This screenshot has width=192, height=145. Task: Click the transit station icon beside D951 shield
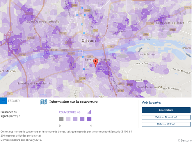[x=83, y=57]
